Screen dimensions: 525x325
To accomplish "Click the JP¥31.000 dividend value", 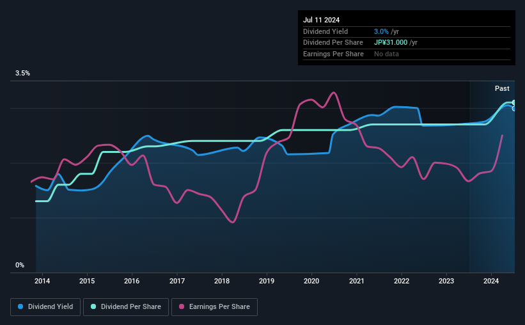I will [391, 43].
